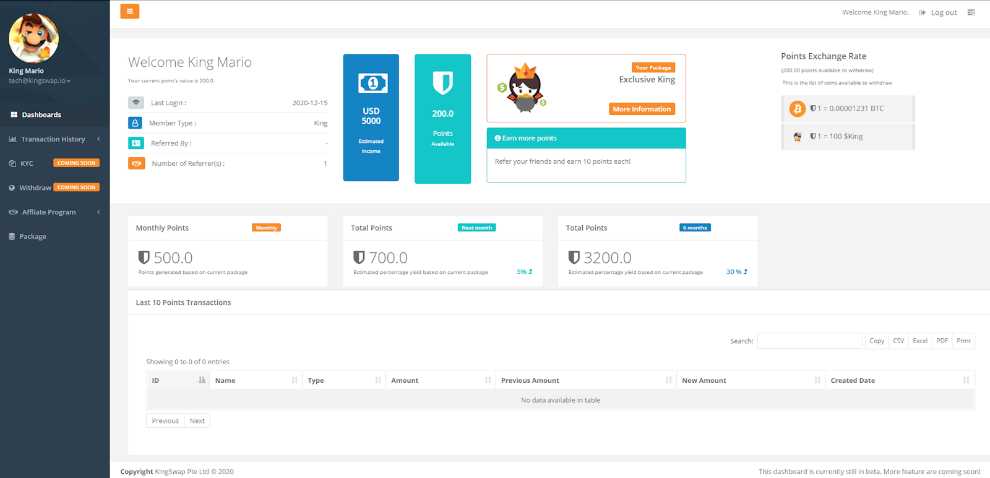Export the table to Excel

[x=920, y=341]
